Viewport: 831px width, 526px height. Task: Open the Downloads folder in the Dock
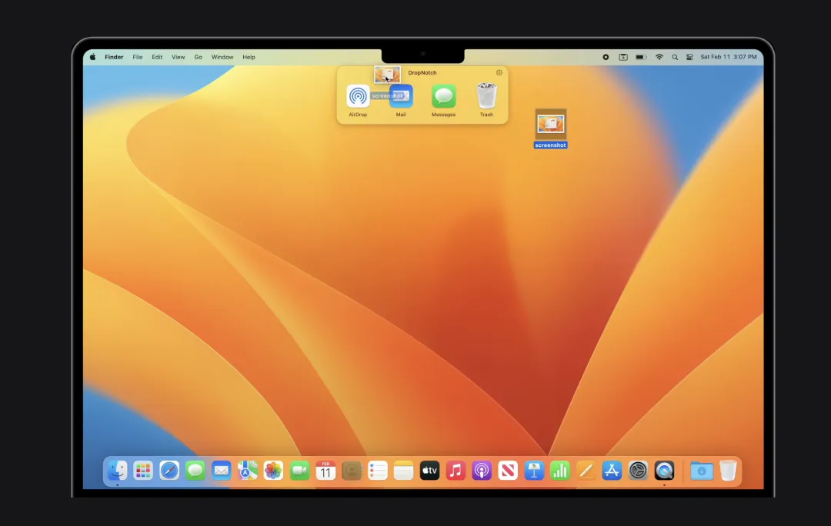point(701,471)
